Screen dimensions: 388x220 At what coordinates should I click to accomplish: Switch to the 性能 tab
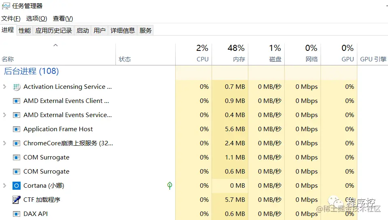tap(25, 30)
